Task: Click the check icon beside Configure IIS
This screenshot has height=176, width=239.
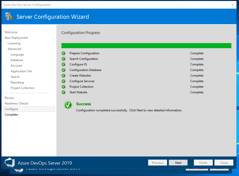Action: tap(63, 64)
